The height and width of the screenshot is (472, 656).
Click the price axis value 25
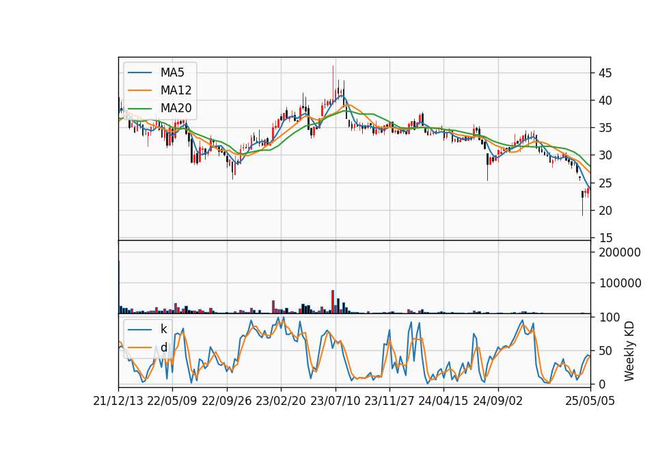605,183
